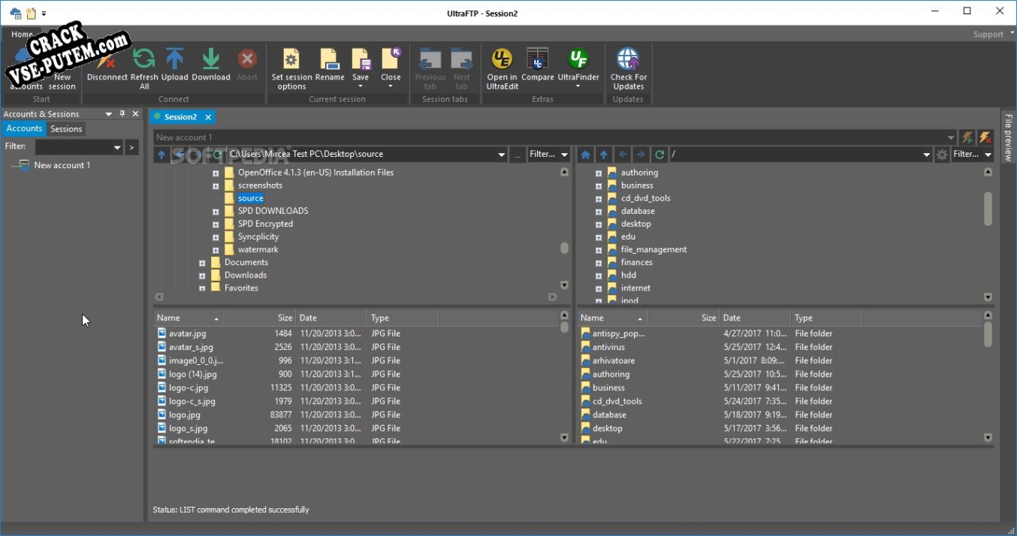The height and width of the screenshot is (536, 1017).
Task: Click the Check For Updates globe icon
Action: tap(628, 60)
